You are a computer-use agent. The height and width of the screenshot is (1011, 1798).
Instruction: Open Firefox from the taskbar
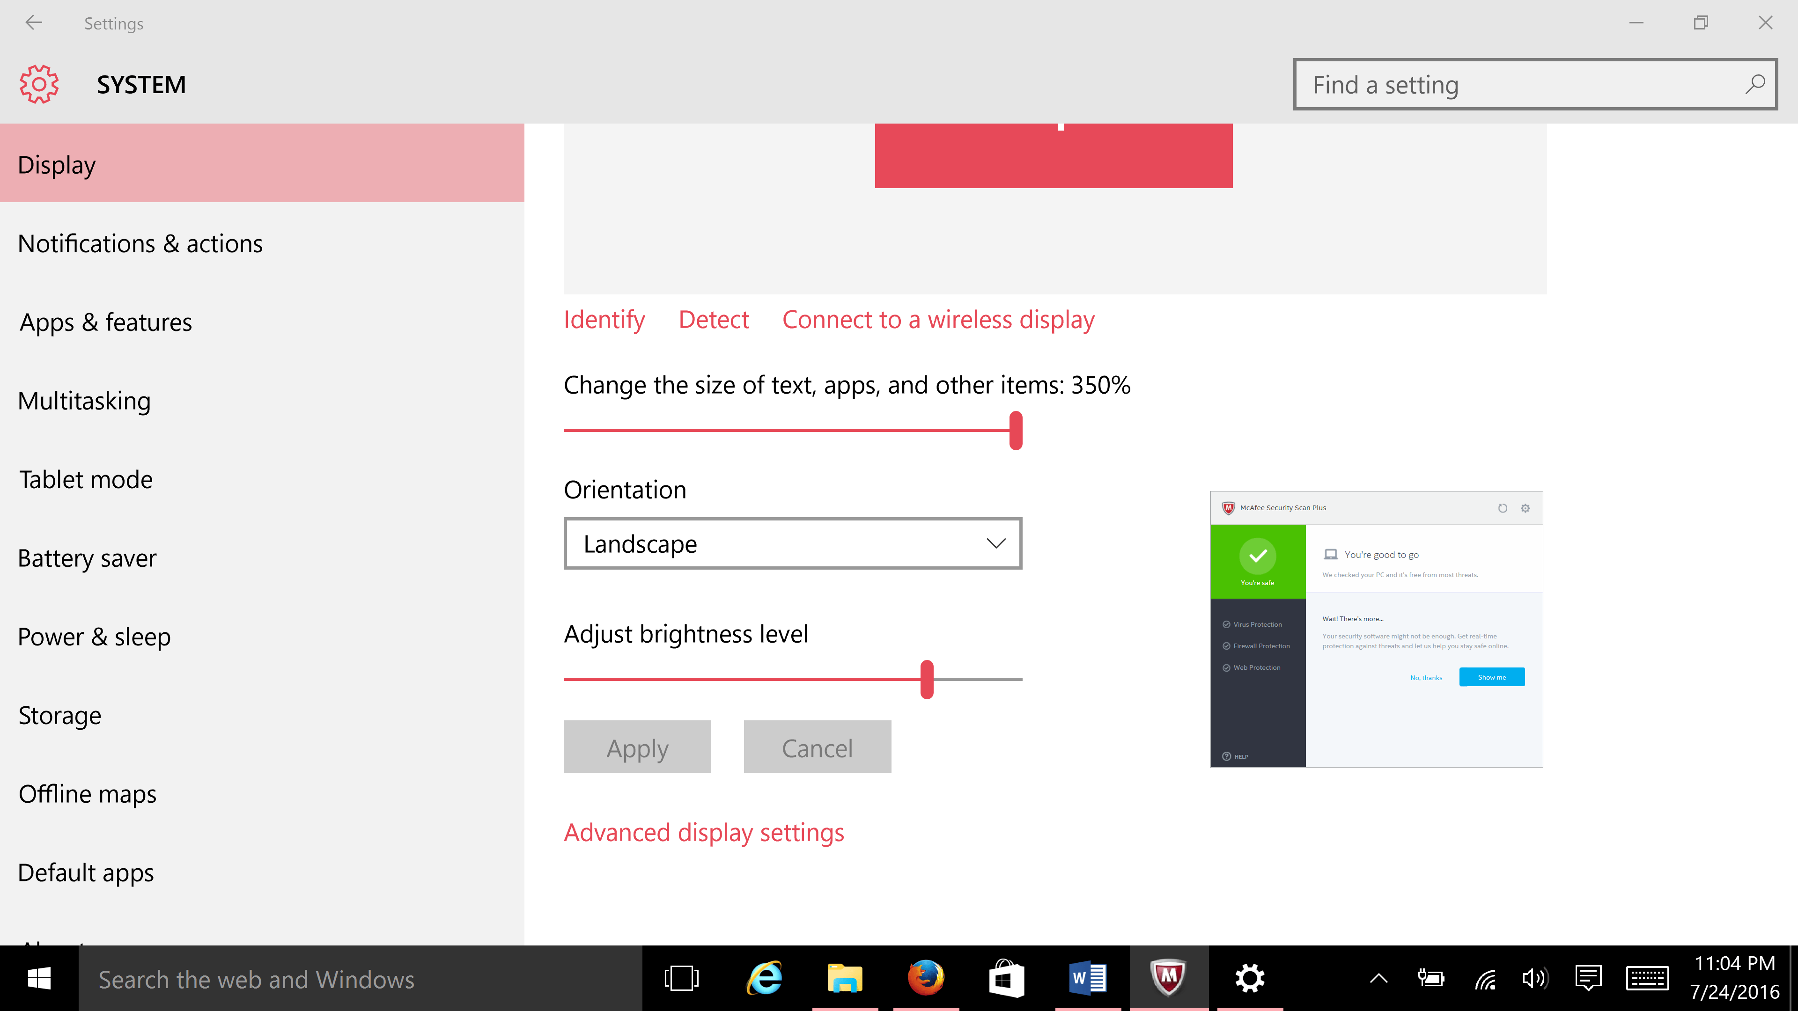pyautogui.click(x=926, y=978)
